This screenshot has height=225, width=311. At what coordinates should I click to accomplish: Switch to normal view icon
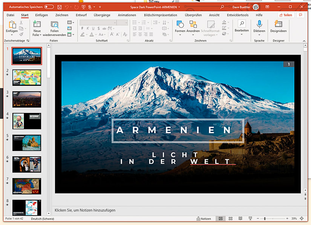pyautogui.click(x=221, y=219)
